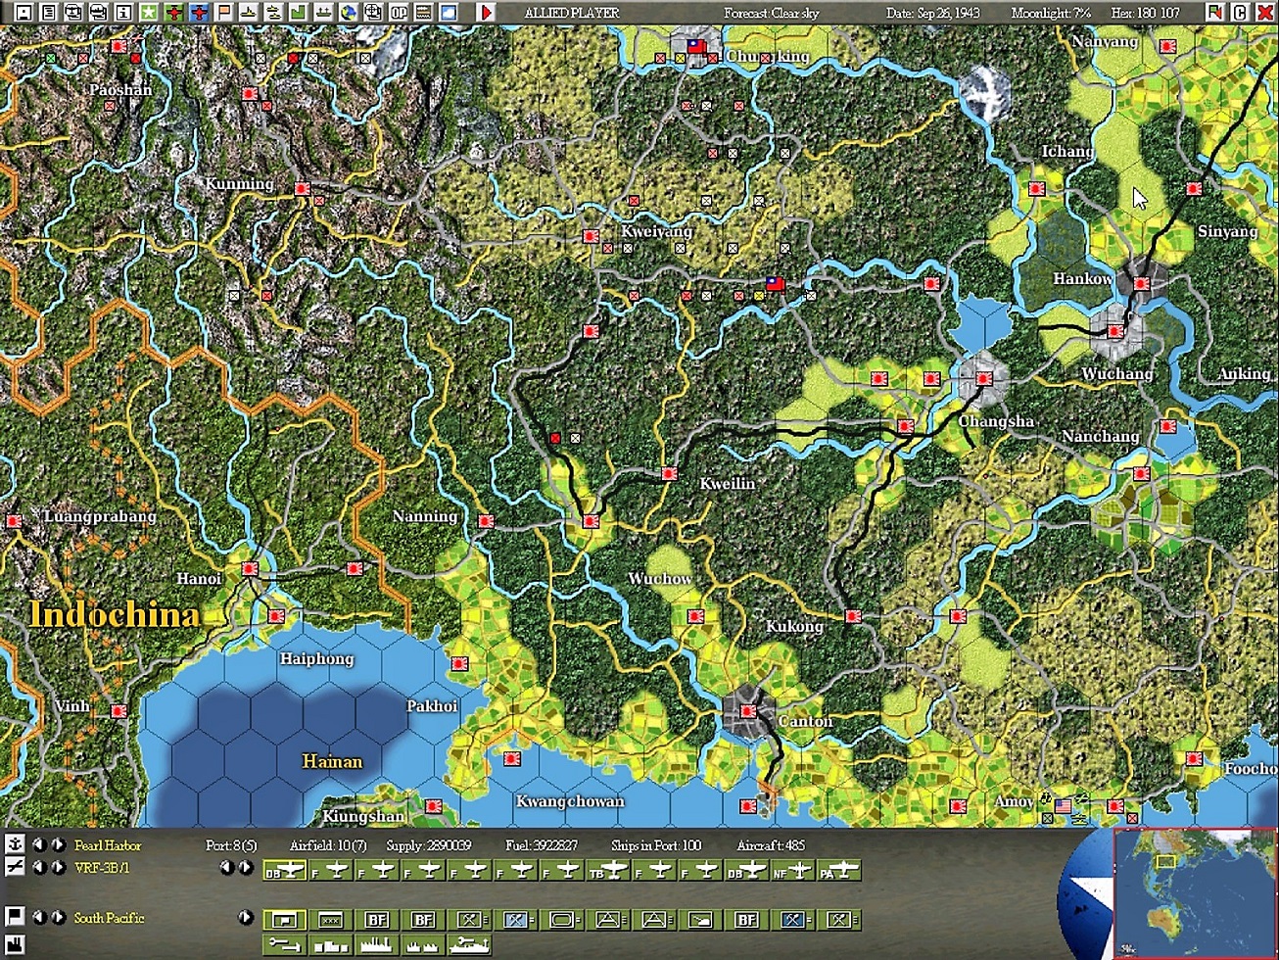1279x960 pixels.
Task: Select the US flag marker near Amoy
Action: point(1064,806)
